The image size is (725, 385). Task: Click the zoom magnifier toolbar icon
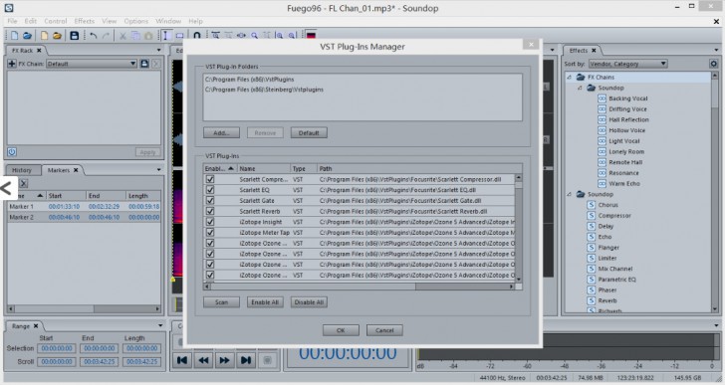tap(254, 36)
